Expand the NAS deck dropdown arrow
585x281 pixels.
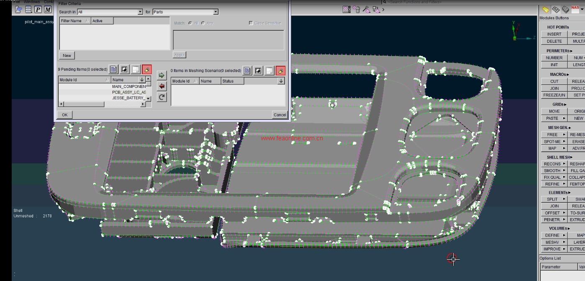pyautogui.click(x=582, y=9)
